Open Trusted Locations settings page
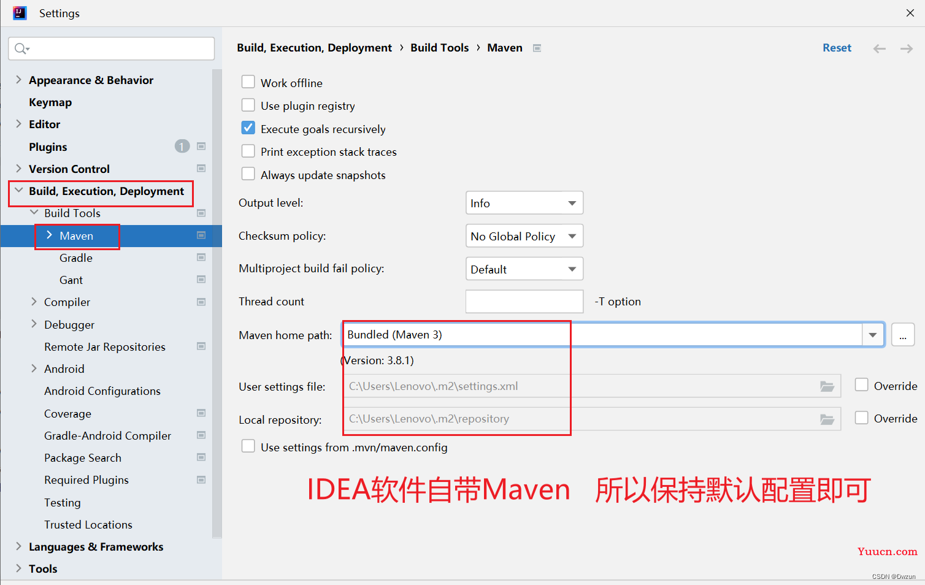 pos(88,525)
